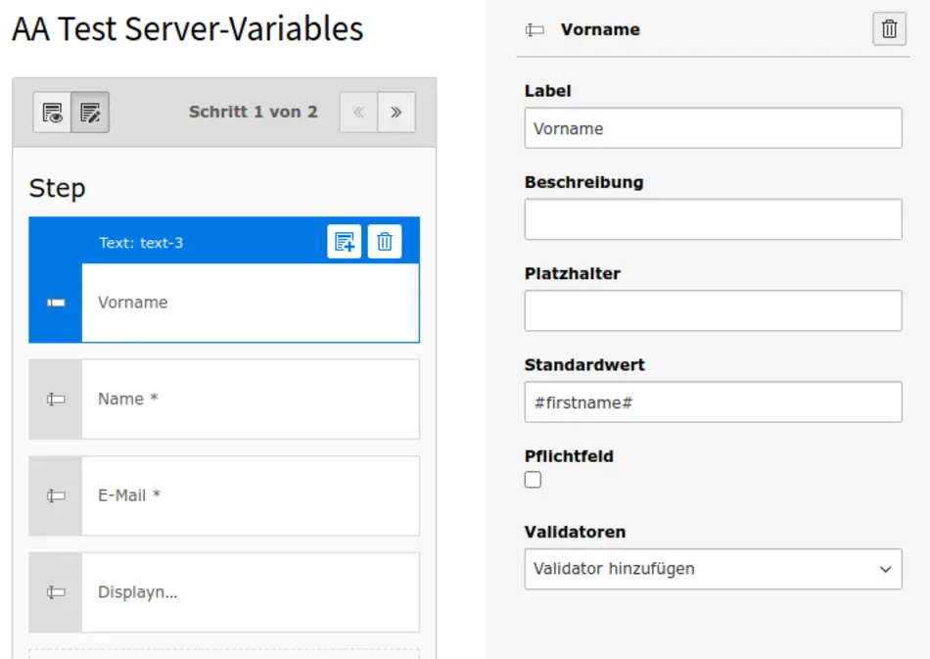Go to previous step with double-left arrow

[358, 113]
